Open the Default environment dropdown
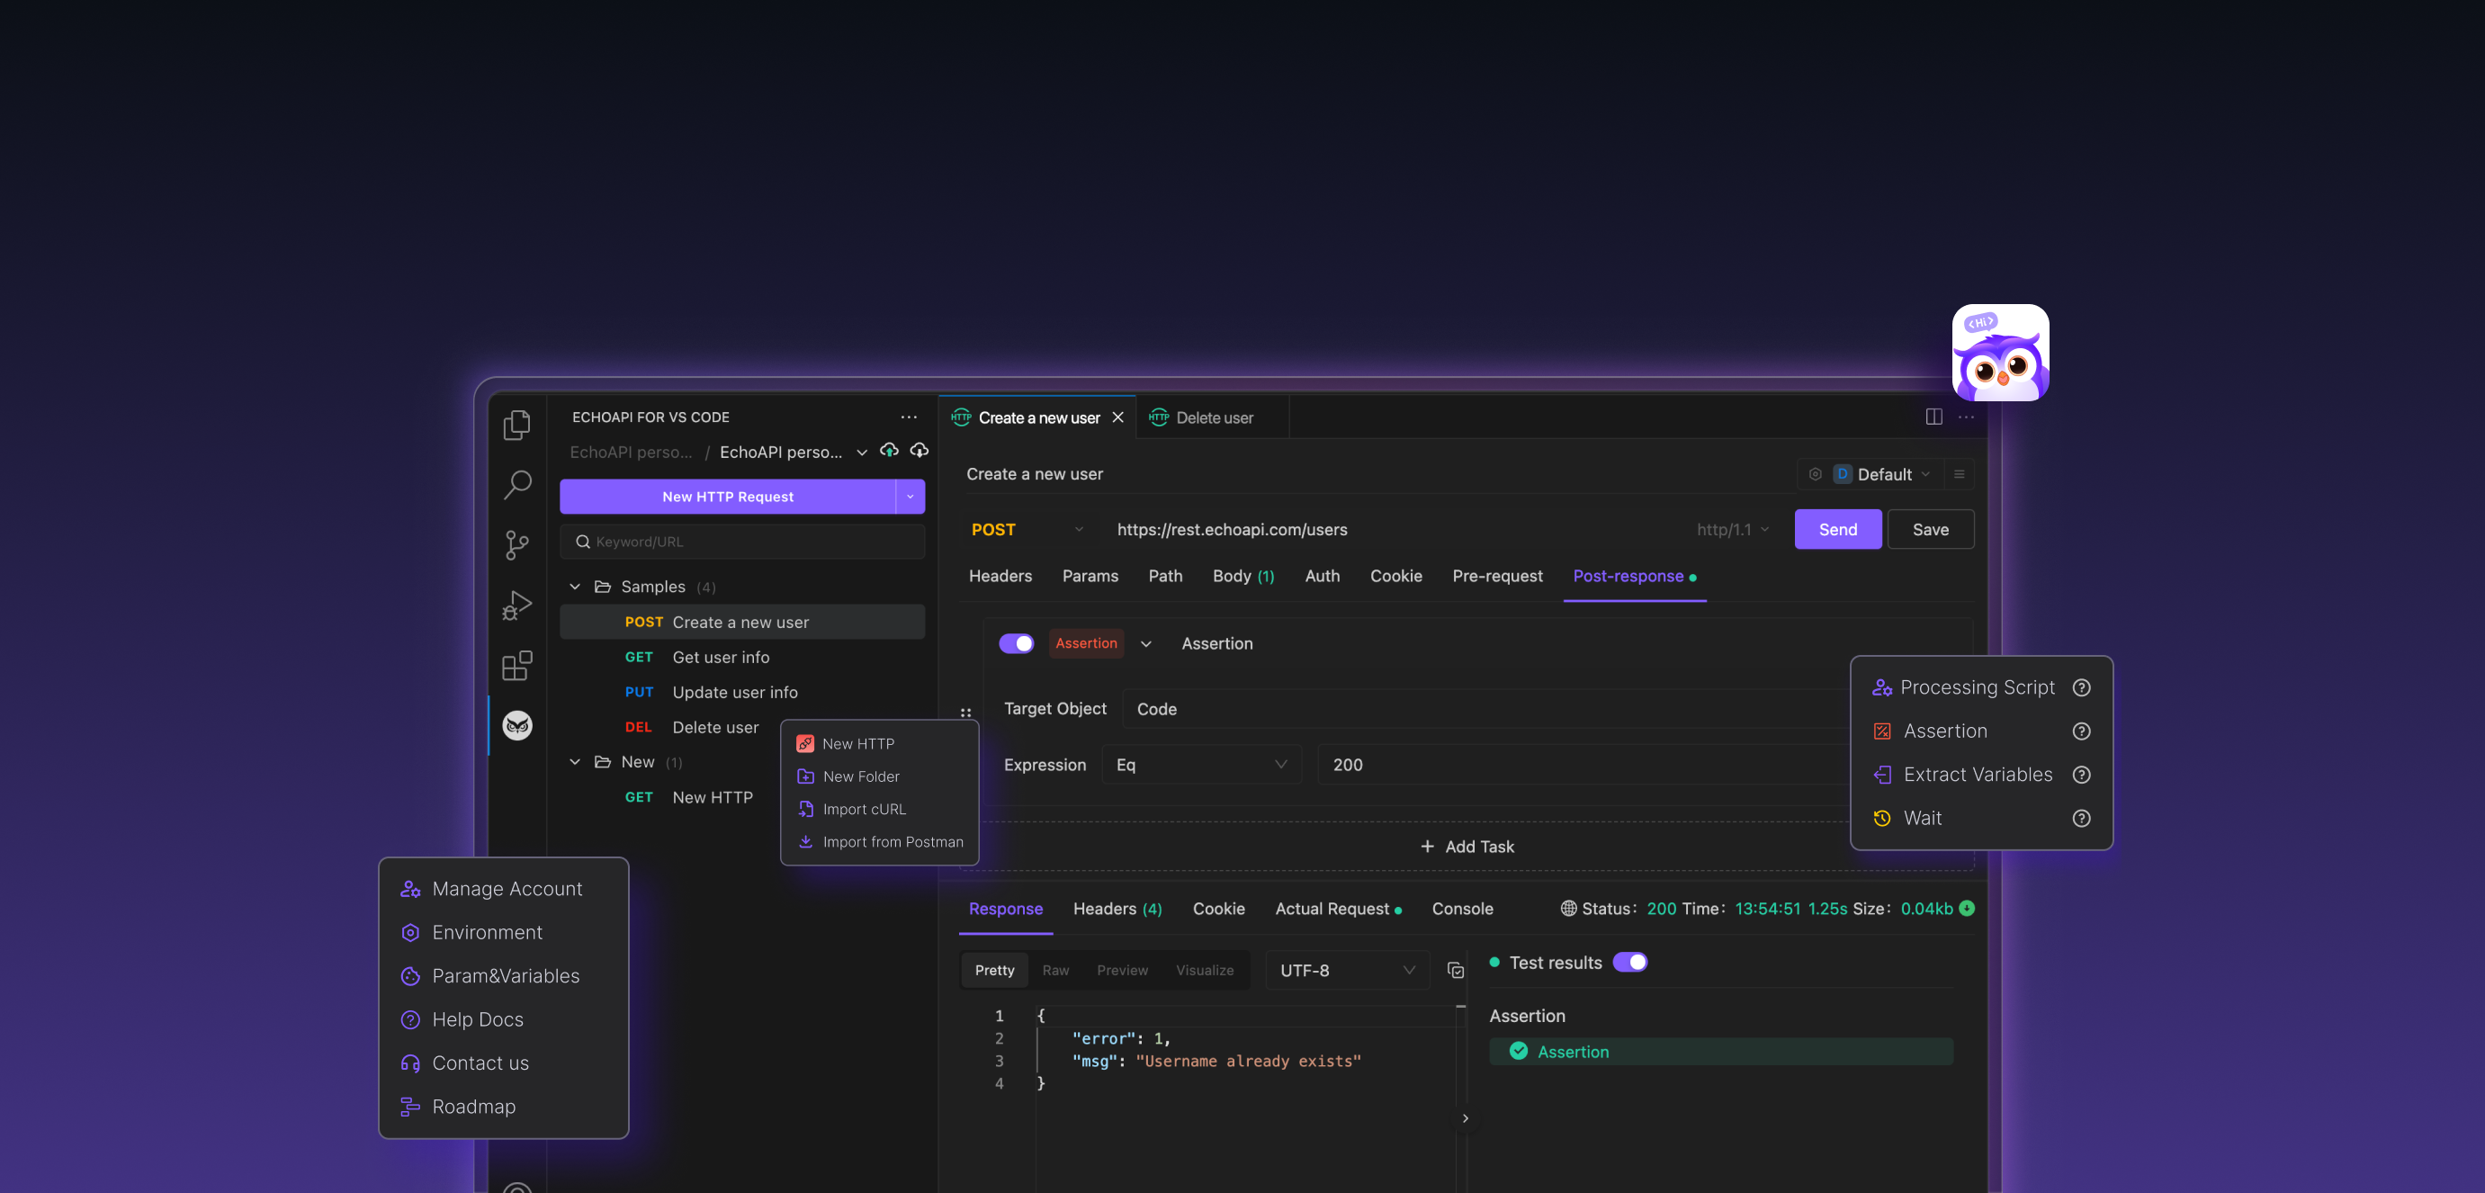This screenshot has width=2485, height=1193. click(1882, 473)
